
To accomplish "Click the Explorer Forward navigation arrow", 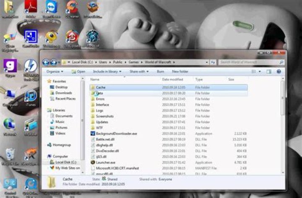I will coord(53,62).
